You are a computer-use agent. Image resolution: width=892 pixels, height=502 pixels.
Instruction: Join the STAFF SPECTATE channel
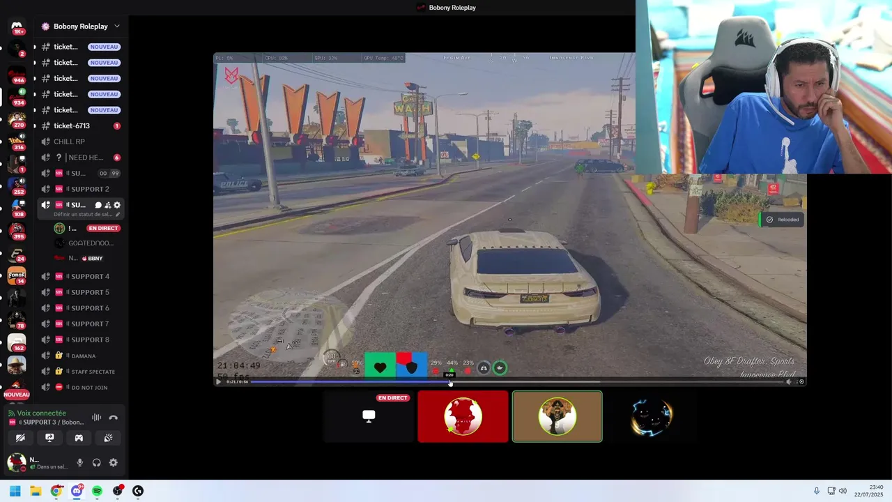(x=82, y=372)
